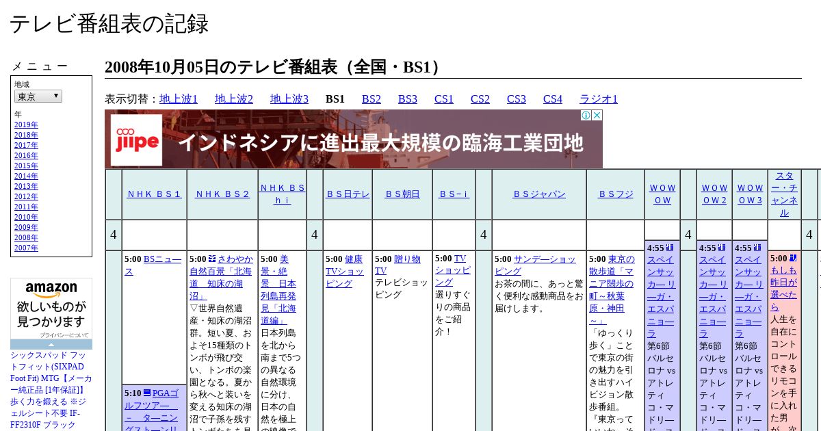Click the icon beside 5:10 PGAゴルフツアー

[147, 393]
